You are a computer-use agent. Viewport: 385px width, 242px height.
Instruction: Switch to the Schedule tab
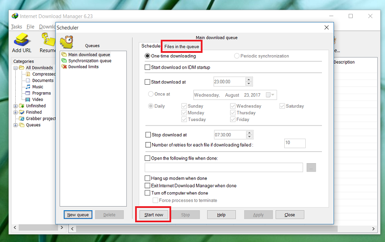(x=150, y=46)
